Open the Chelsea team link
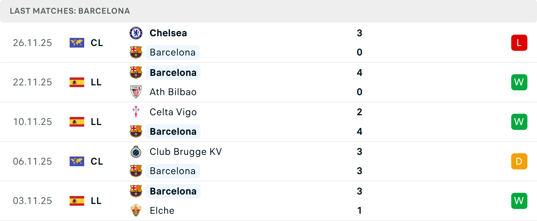Screen dimensions: 537x221 (168, 33)
